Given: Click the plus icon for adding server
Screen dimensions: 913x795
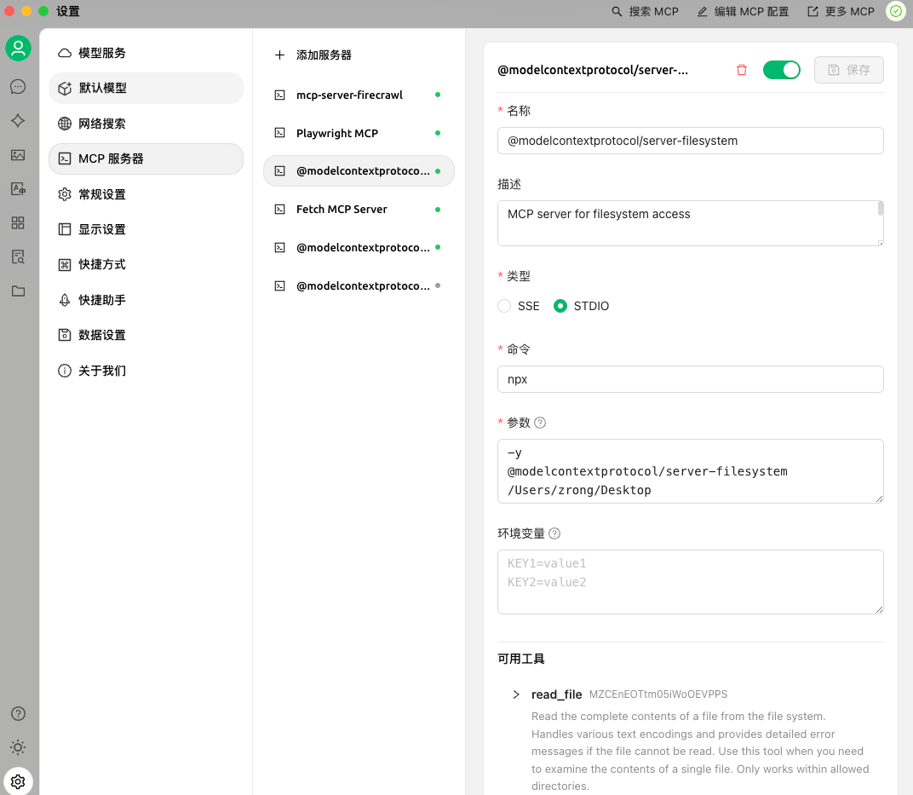Looking at the screenshot, I should click(279, 55).
